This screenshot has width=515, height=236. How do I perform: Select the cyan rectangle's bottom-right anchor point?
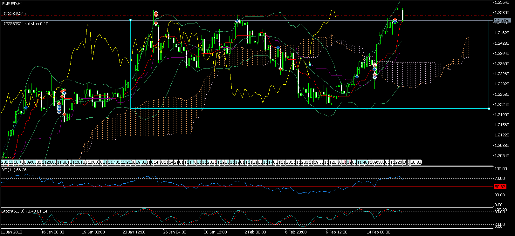[489, 108]
